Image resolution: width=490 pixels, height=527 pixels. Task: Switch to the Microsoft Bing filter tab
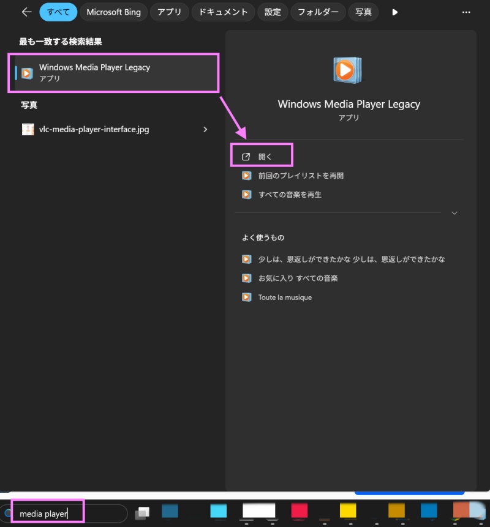pyautogui.click(x=114, y=12)
